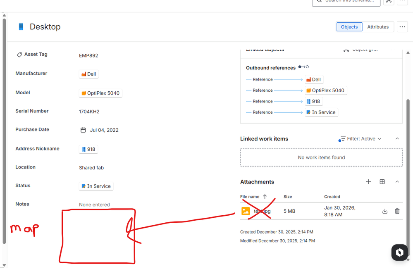The height and width of the screenshot is (269, 413).
Task: Click the Desktop page title
Action: point(45,26)
